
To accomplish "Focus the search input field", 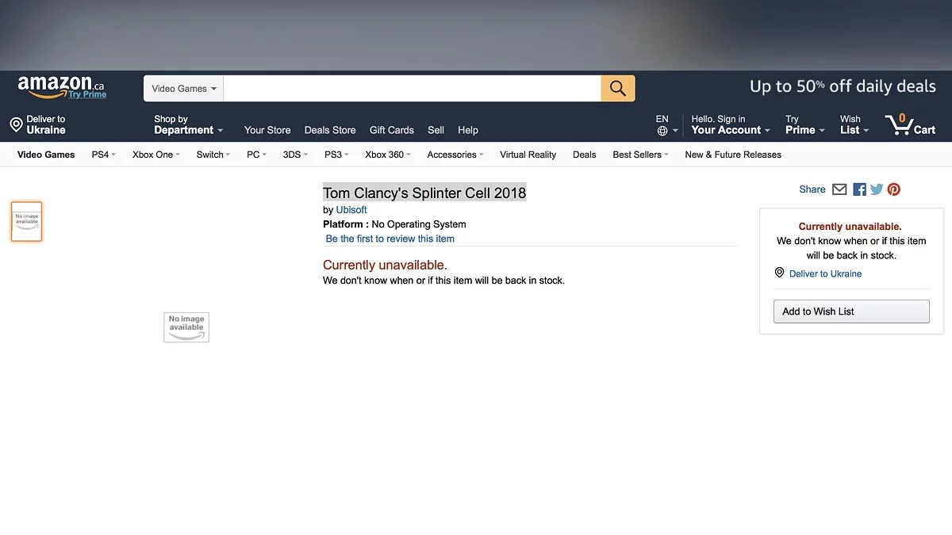I will tap(413, 89).
